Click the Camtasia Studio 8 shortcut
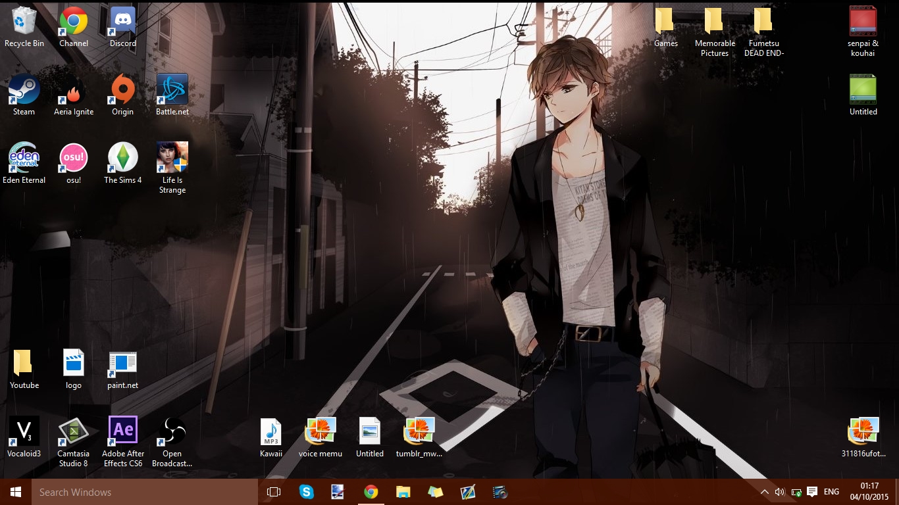Viewport: 899px width, 505px height. pyautogui.click(x=74, y=442)
